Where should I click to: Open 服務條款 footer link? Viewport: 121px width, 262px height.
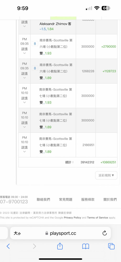tap(88, 199)
